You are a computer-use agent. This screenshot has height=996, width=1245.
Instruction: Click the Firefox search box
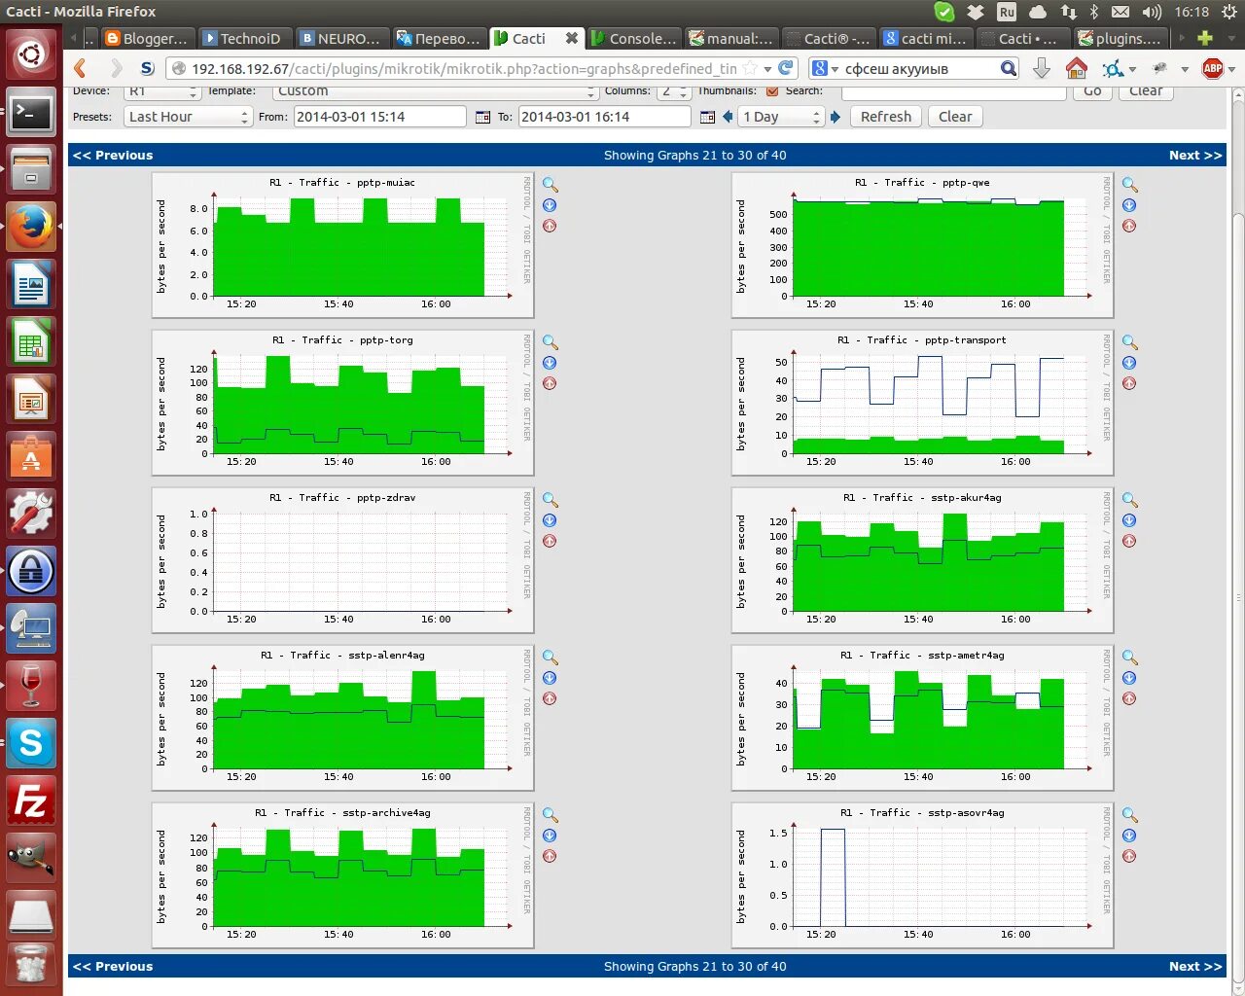click(x=920, y=68)
